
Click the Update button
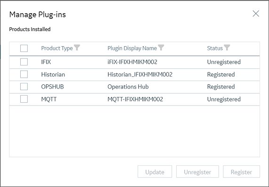(x=155, y=171)
